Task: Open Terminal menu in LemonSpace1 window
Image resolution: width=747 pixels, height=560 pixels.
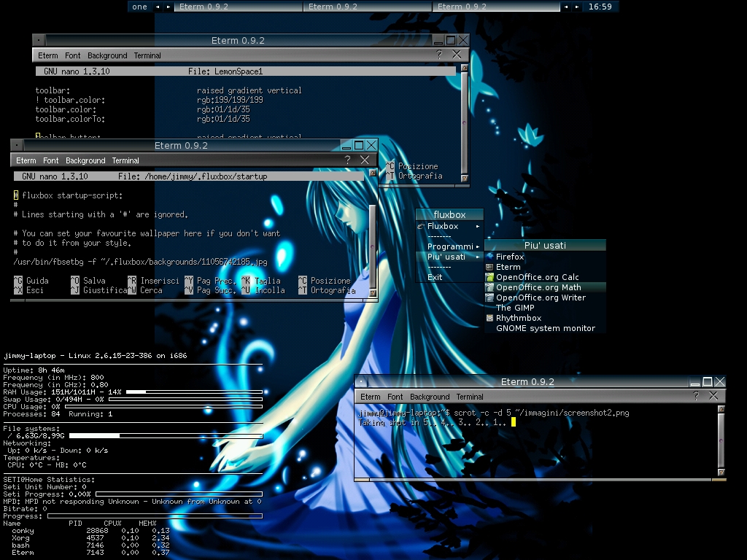Action: [x=147, y=55]
